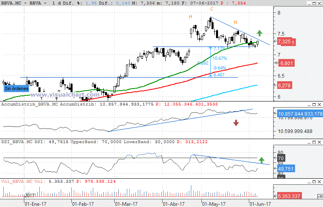Minimize the AccumDistrib indicator pane

pos(308,104)
